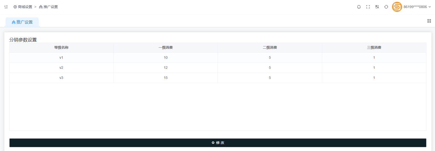Click the gear icon in breadcrumb

coord(15,7)
